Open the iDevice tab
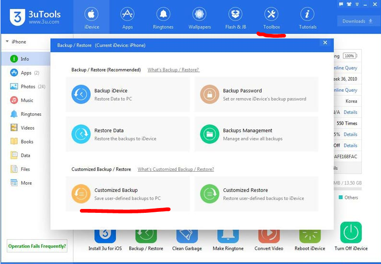 click(91, 18)
